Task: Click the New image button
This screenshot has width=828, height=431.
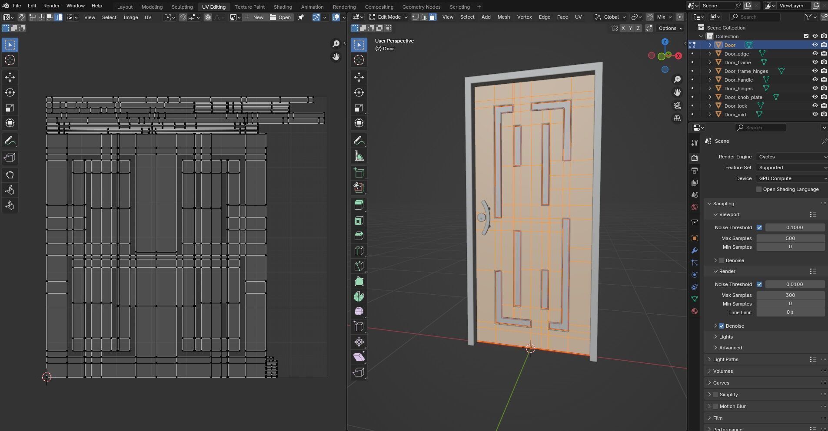Action: point(254,17)
